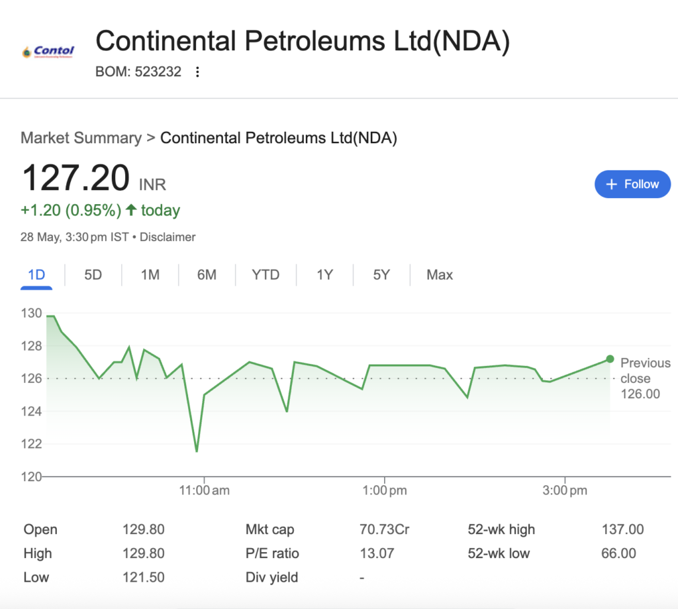The width and height of the screenshot is (678, 609).
Task: View the 1Y chart range
Action: coord(324,275)
